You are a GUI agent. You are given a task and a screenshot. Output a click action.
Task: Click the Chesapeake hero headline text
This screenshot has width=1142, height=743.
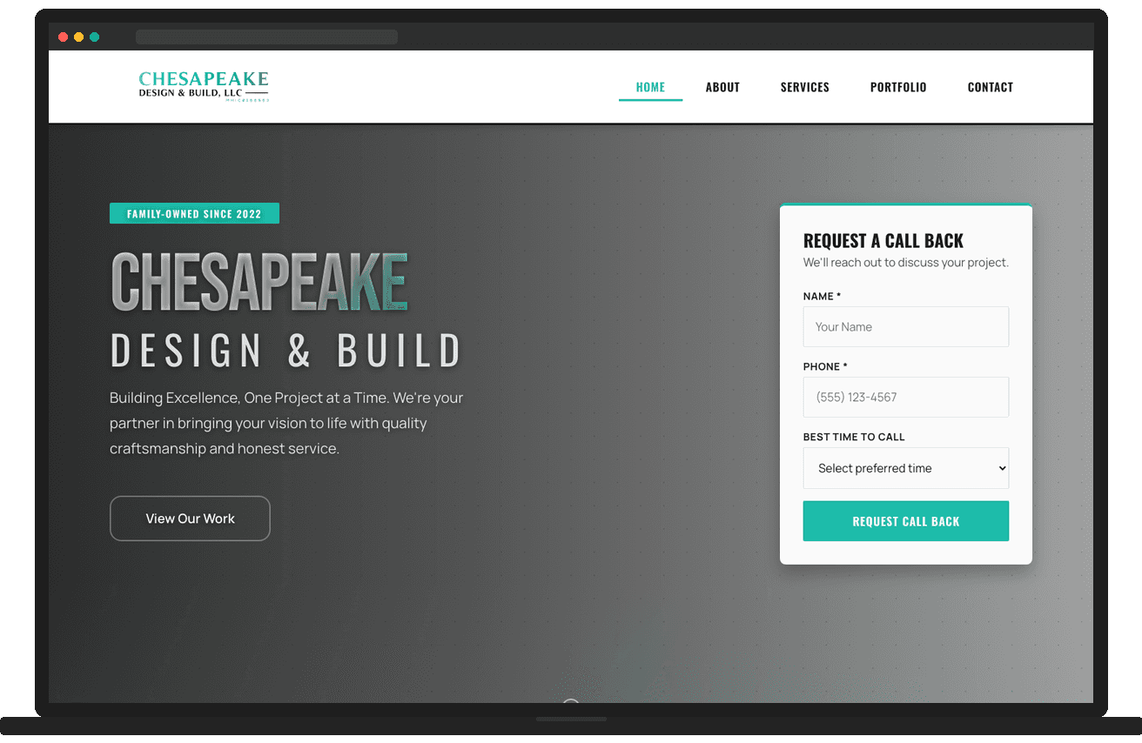[258, 280]
